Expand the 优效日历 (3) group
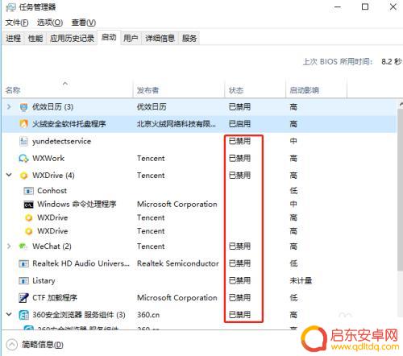The image size is (403, 356). coord(9,107)
